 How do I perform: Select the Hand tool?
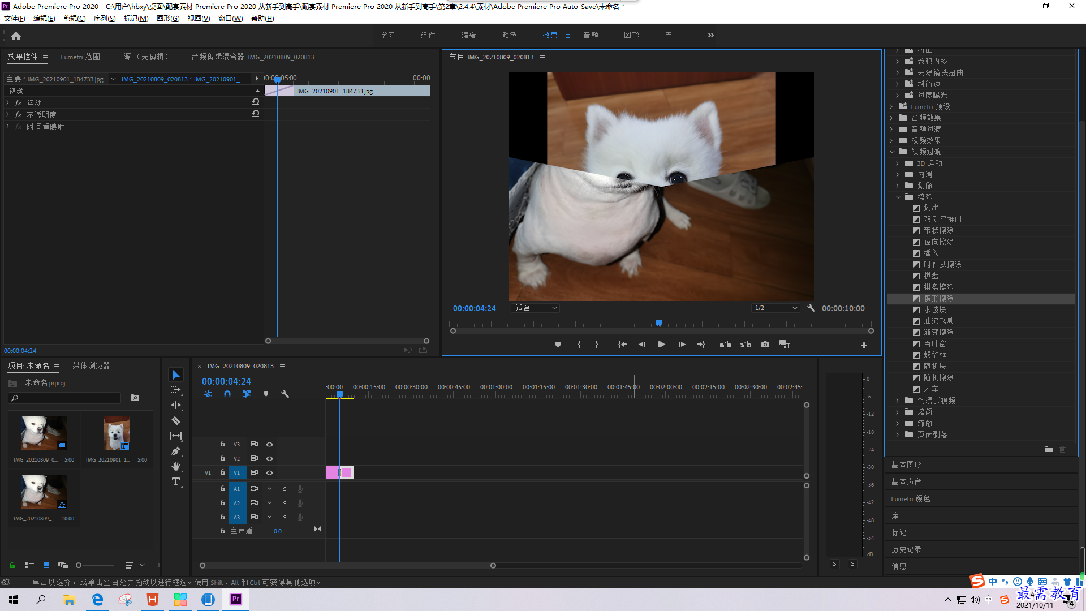tap(176, 466)
